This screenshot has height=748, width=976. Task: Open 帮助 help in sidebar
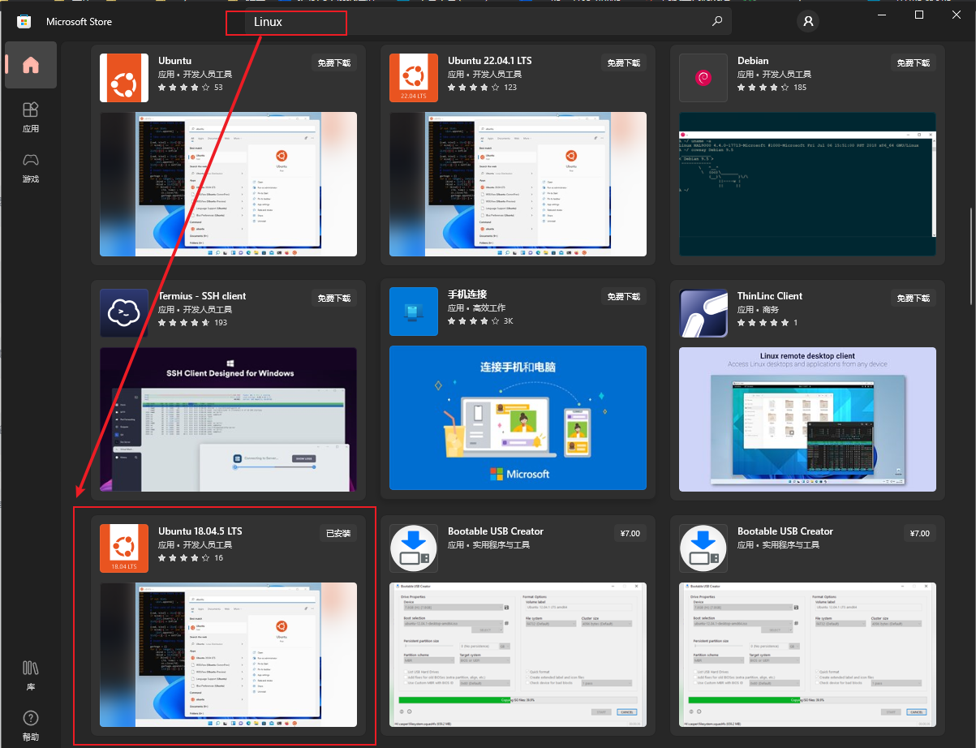pyautogui.click(x=31, y=725)
